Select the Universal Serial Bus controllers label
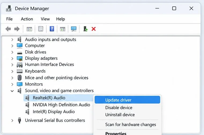 pos(55,120)
